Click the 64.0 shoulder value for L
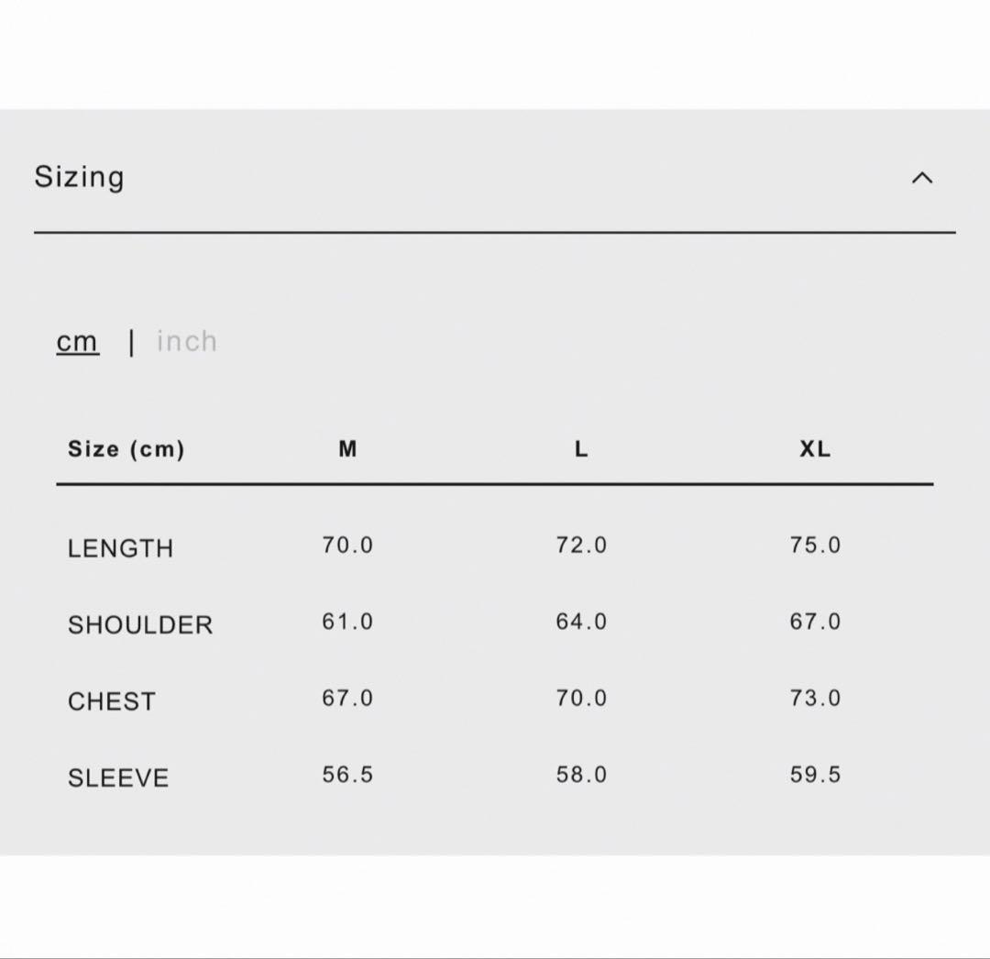 [x=581, y=622]
